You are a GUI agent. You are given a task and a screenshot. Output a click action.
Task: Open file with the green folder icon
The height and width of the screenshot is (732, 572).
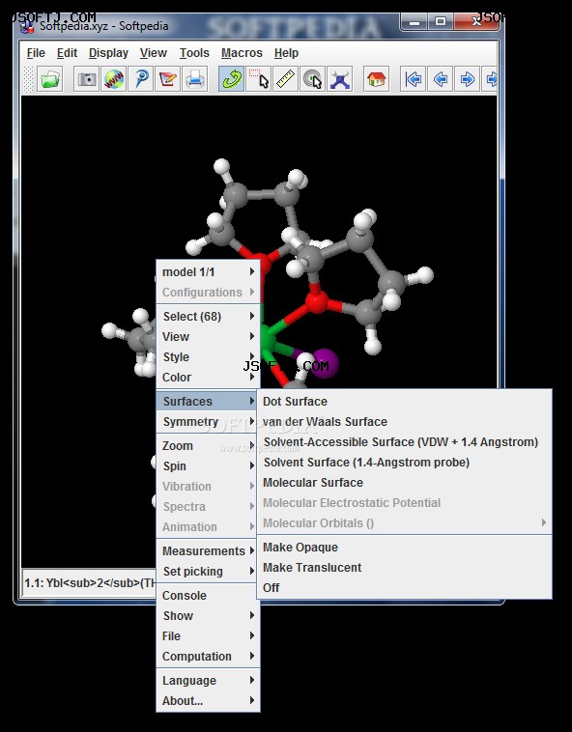(50, 79)
